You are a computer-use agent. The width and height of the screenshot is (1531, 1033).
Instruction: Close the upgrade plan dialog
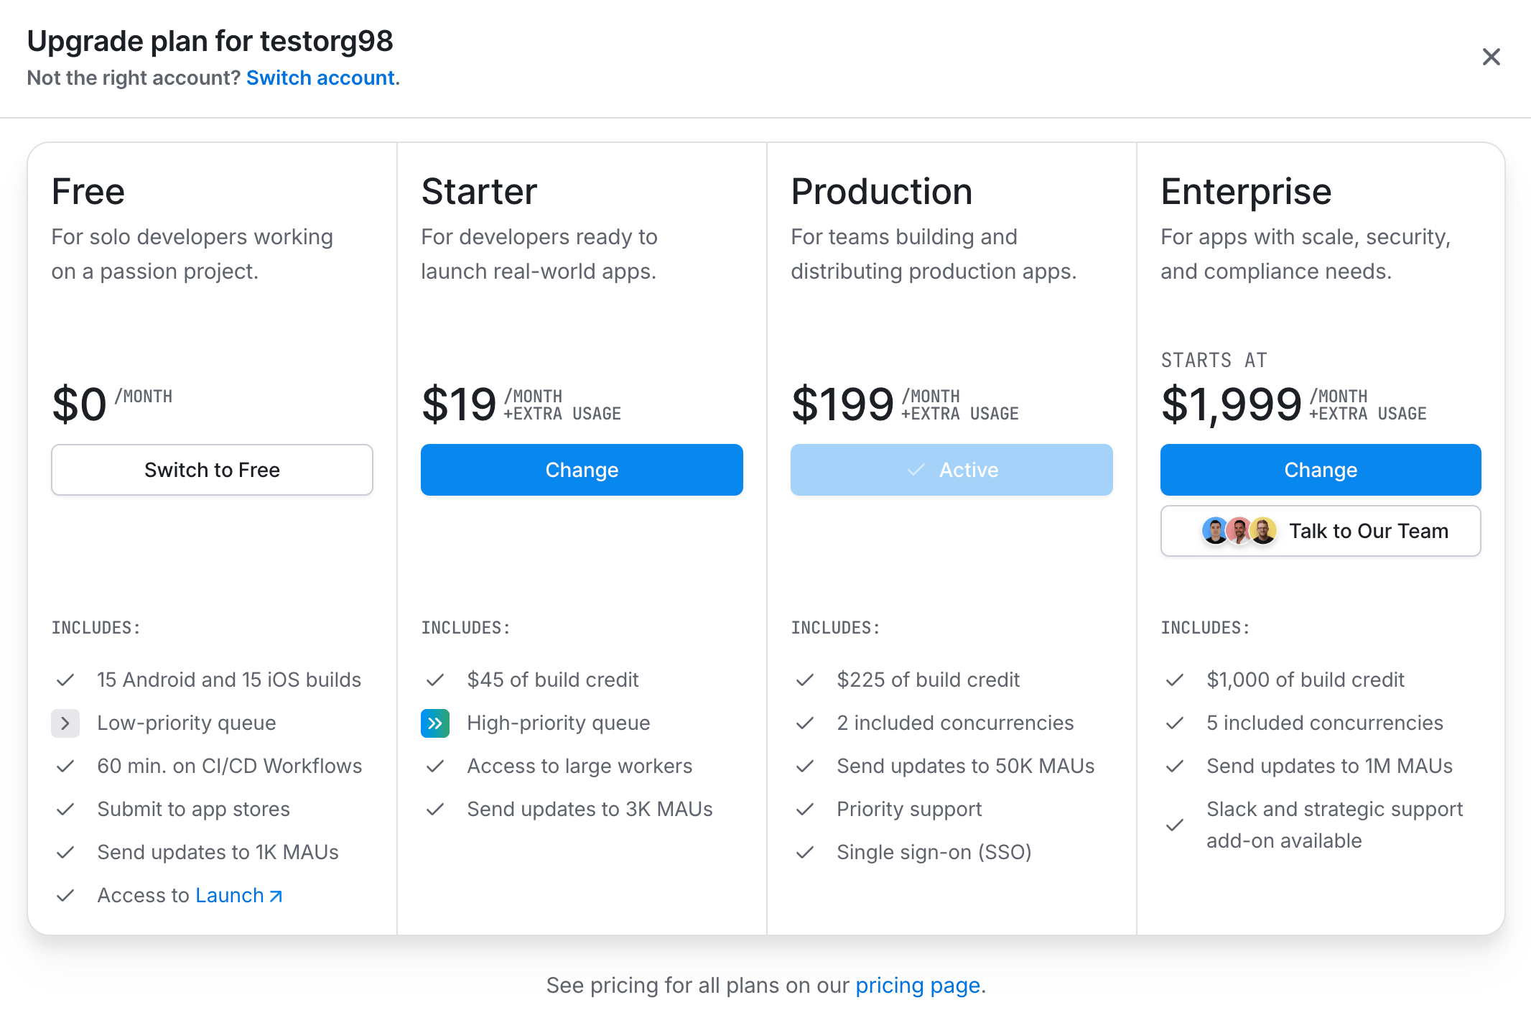pyautogui.click(x=1491, y=57)
